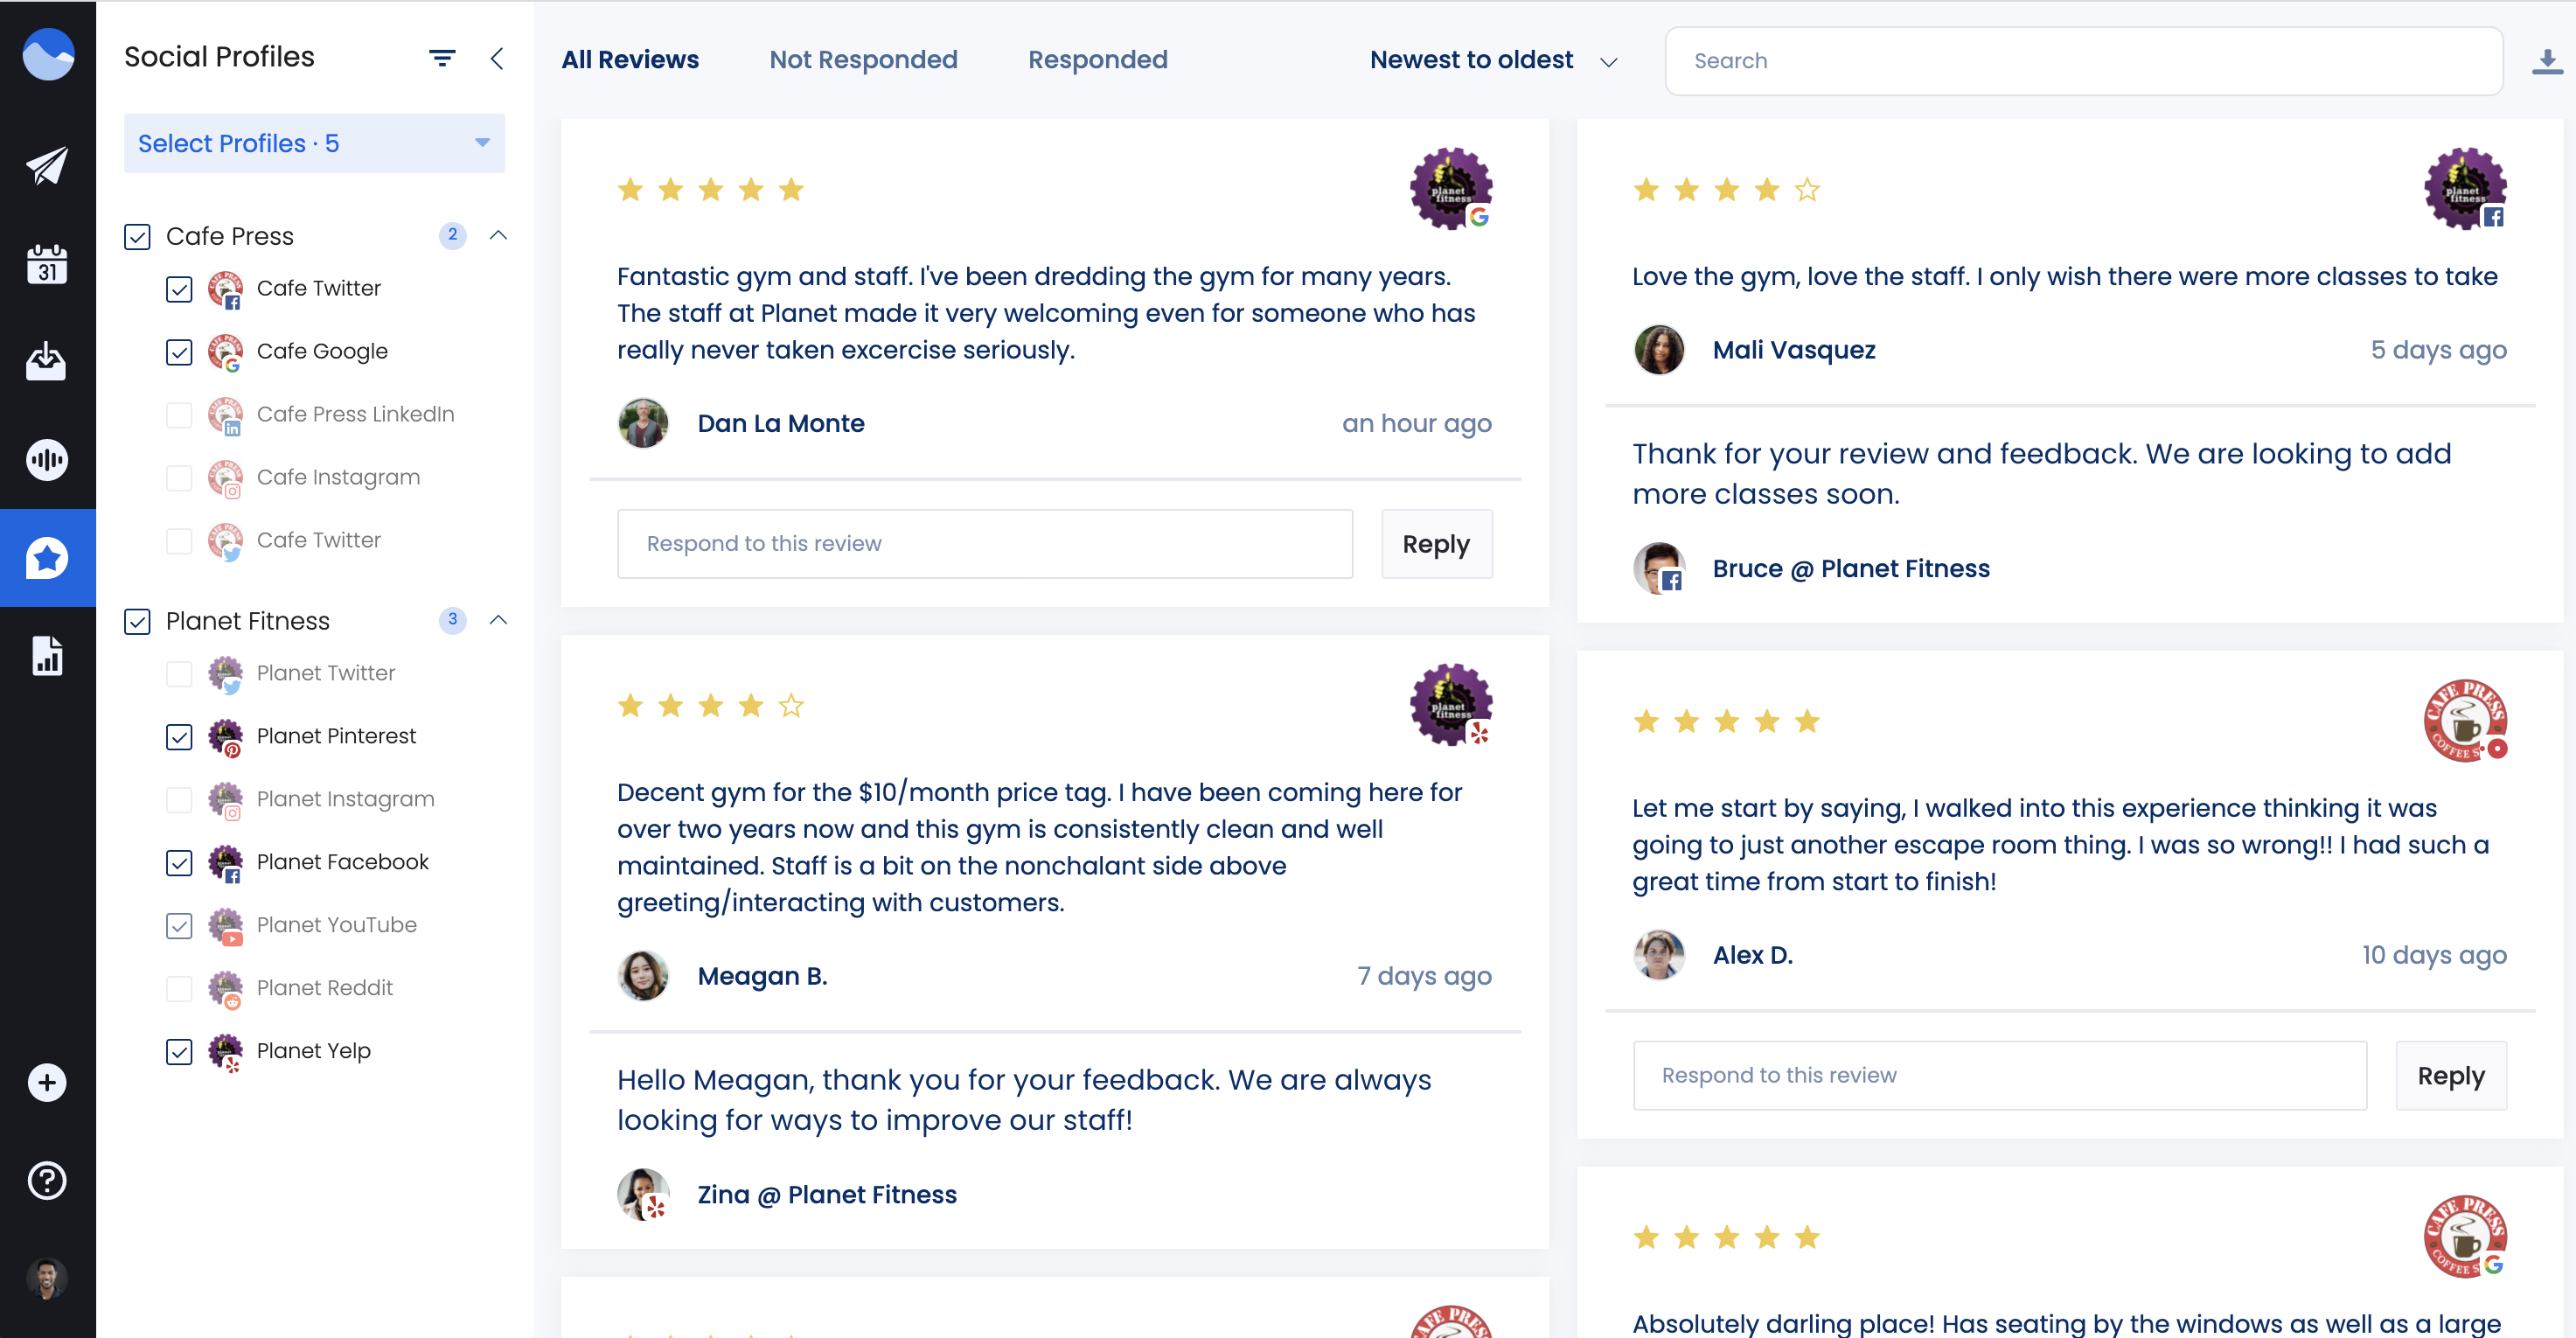Open the Reports icon below Reviews
This screenshot has width=2576, height=1338.
47,655
